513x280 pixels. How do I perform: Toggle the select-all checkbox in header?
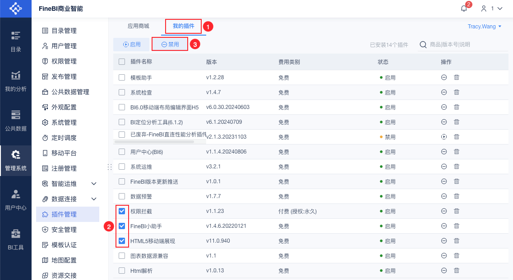click(122, 62)
